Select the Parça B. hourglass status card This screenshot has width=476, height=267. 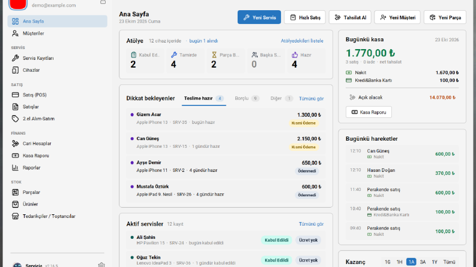(x=226, y=60)
